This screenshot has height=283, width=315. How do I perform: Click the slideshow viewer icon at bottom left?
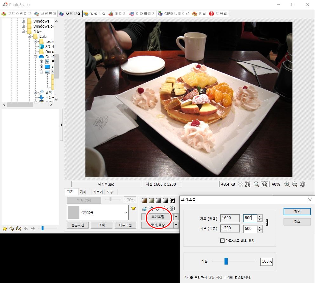(x=19, y=229)
